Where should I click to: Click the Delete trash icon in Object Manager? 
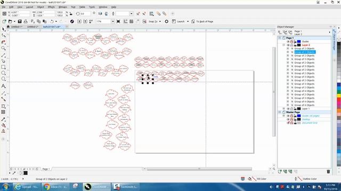pos(328,171)
